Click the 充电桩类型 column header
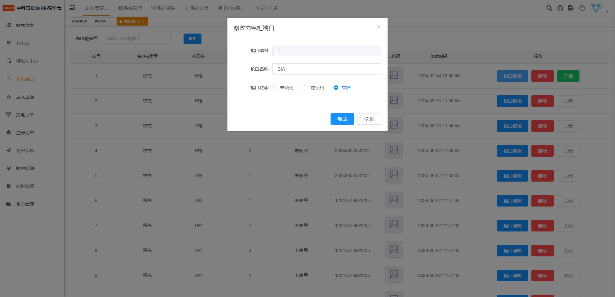 click(x=147, y=56)
